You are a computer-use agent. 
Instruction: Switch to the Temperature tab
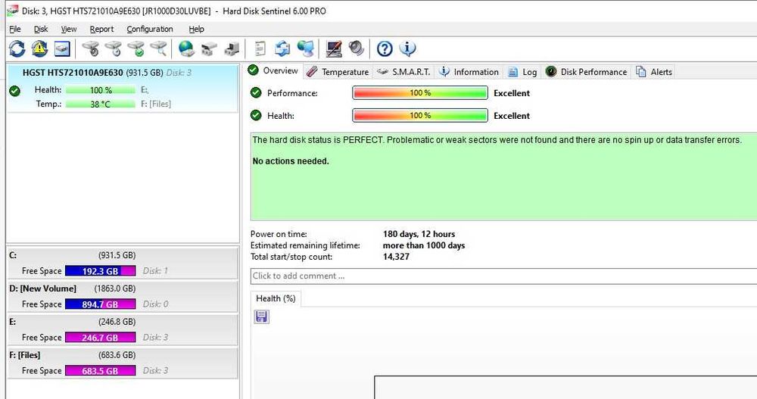(x=338, y=72)
